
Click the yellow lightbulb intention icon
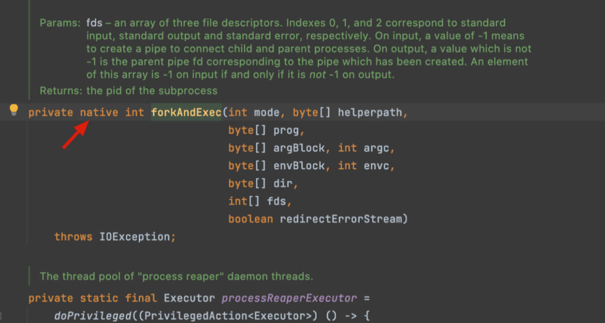click(14, 110)
